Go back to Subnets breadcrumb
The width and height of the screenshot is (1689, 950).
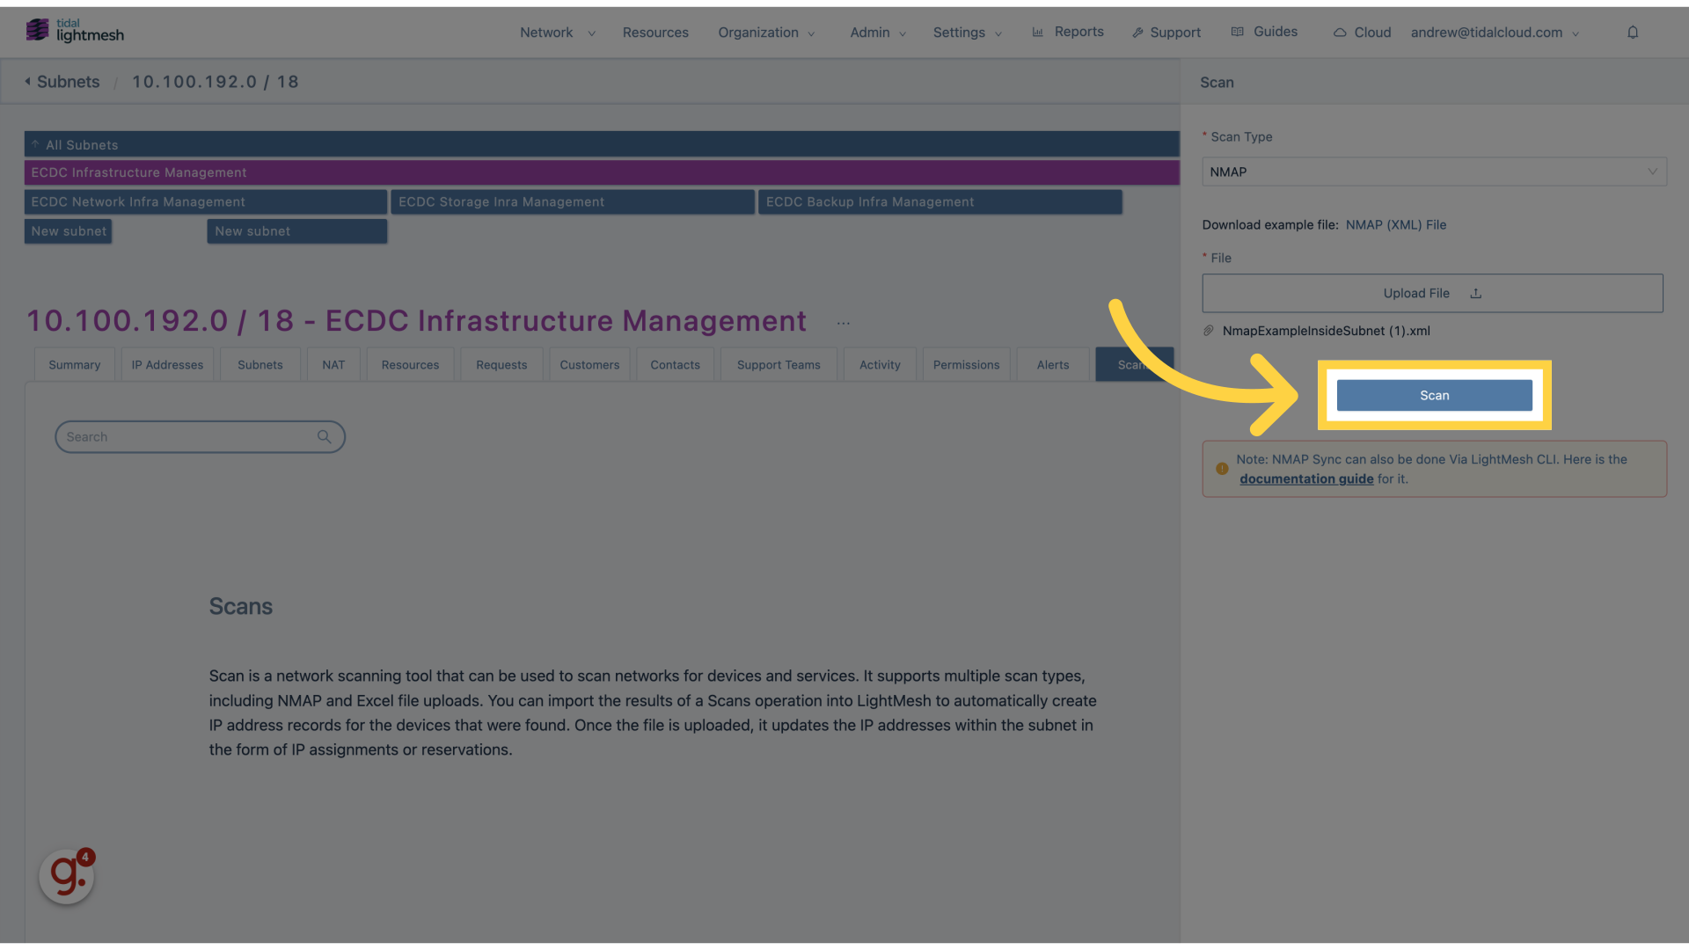[x=68, y=82]
